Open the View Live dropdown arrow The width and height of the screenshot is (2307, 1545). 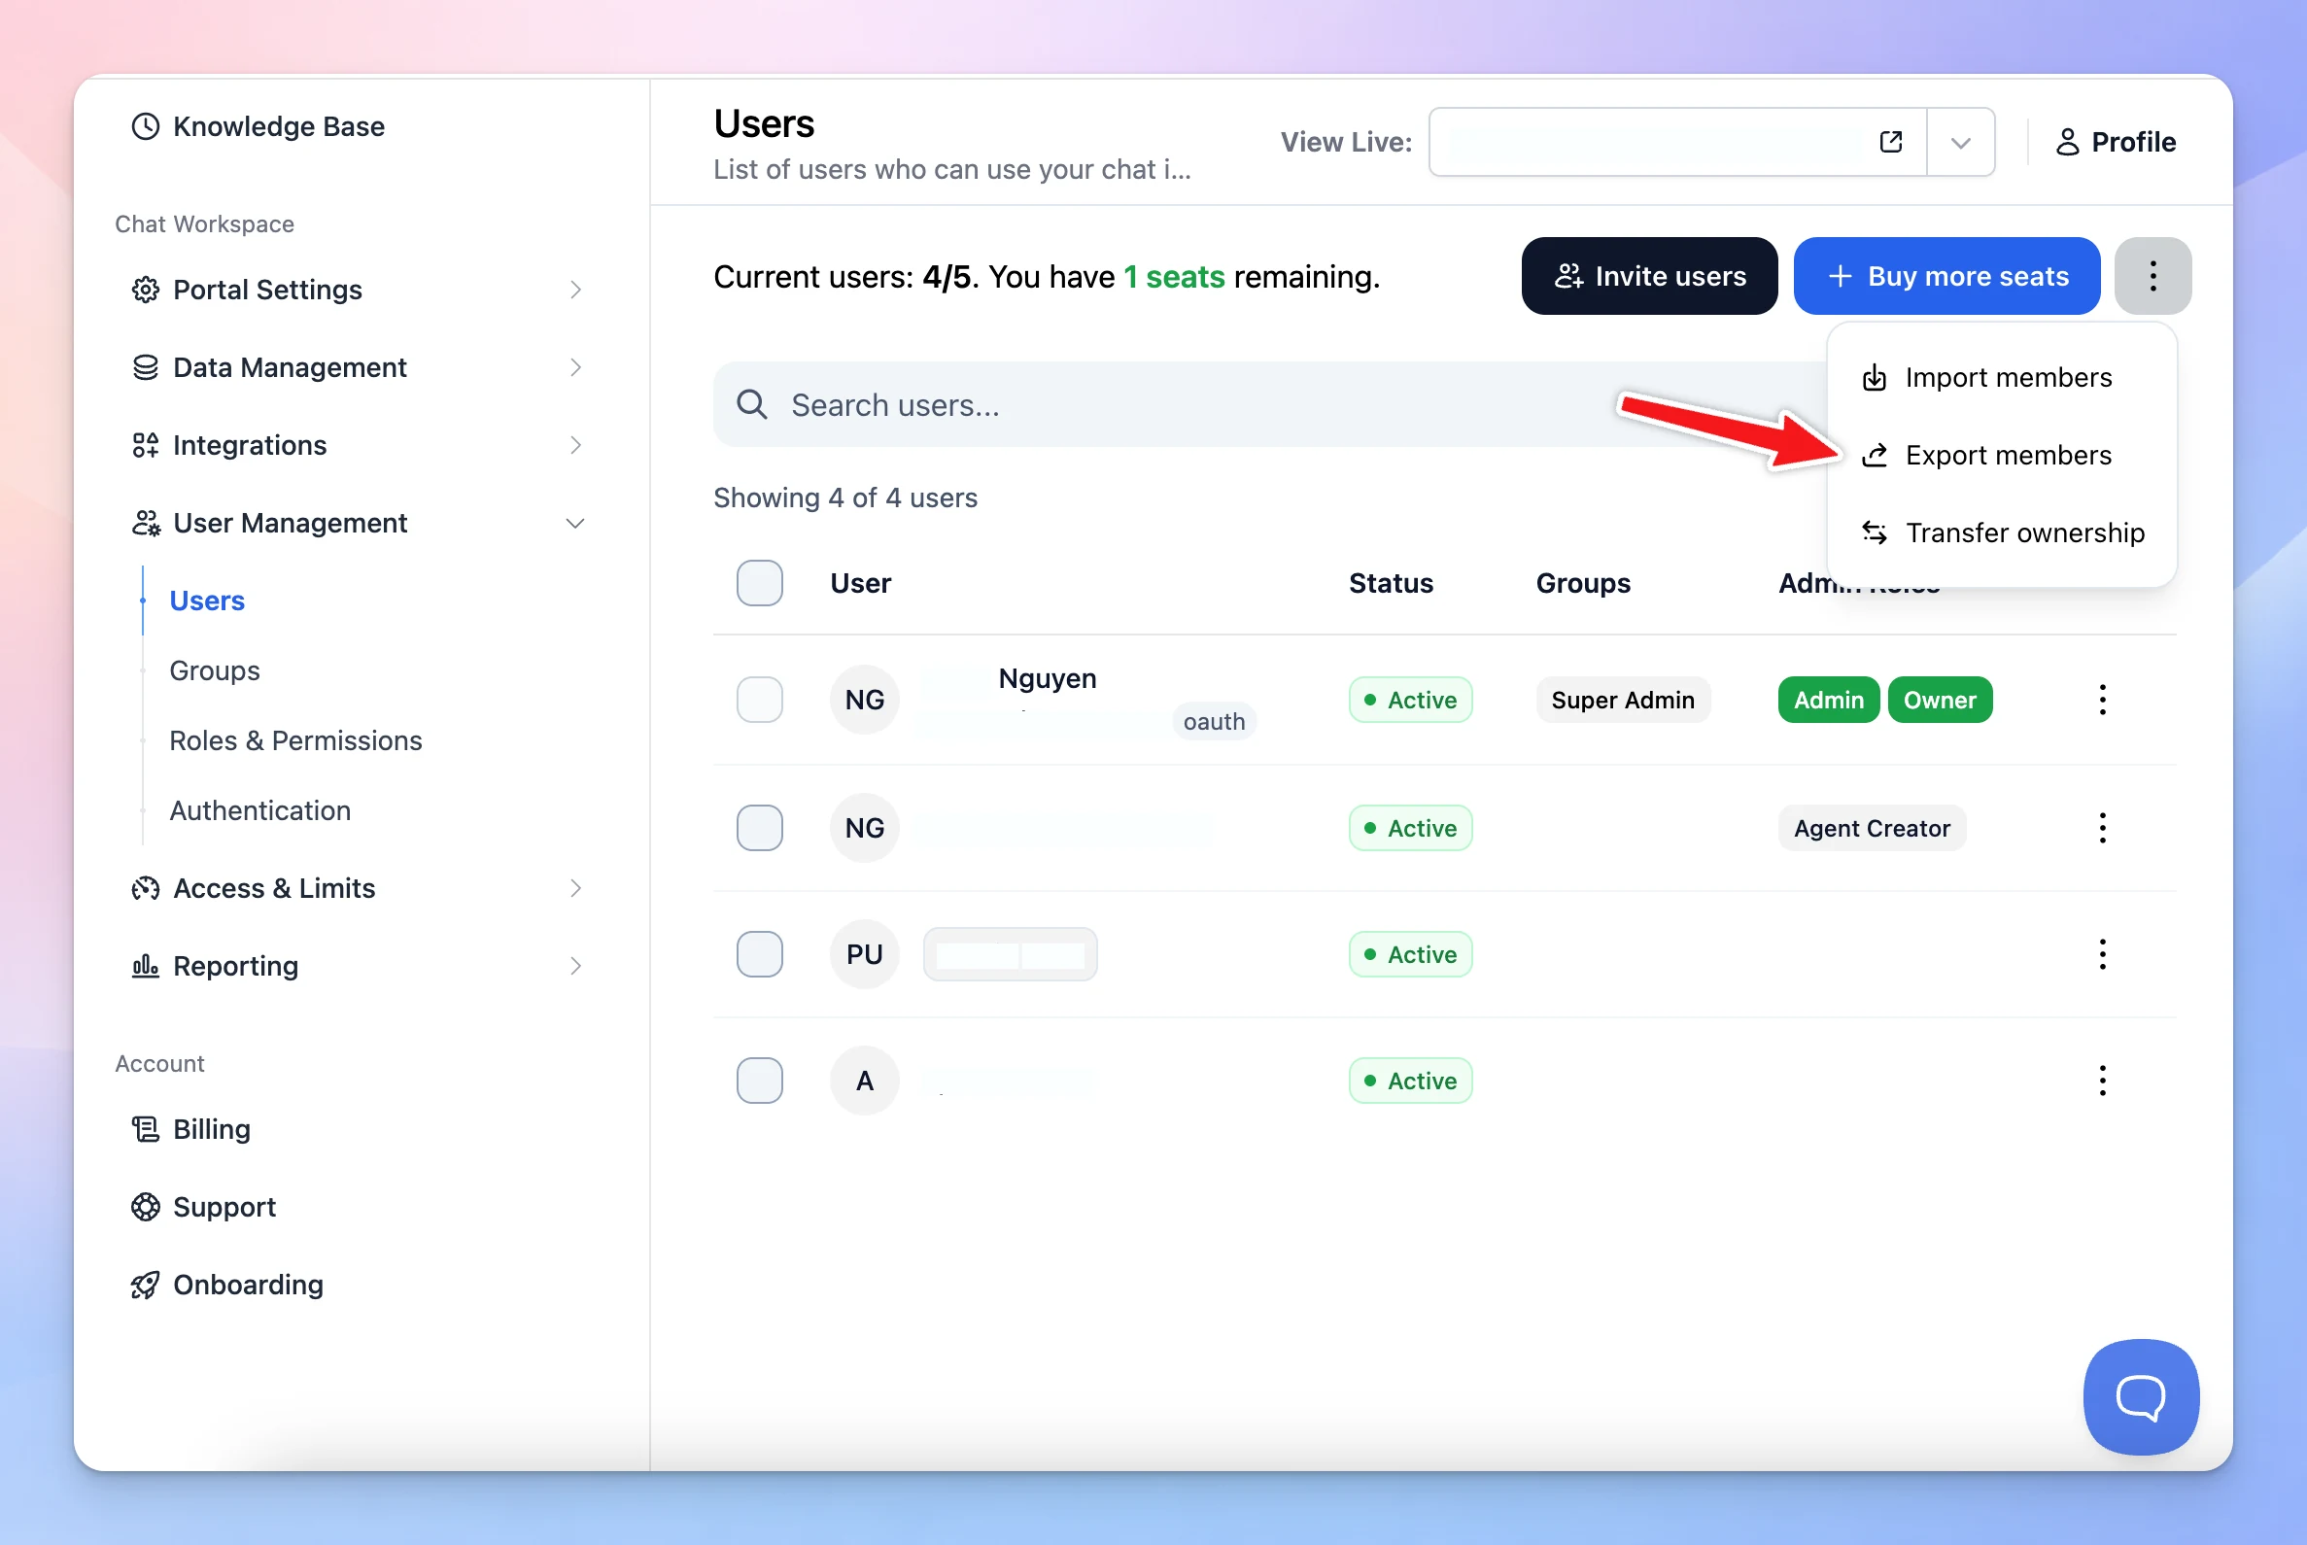coord(1960,142)
